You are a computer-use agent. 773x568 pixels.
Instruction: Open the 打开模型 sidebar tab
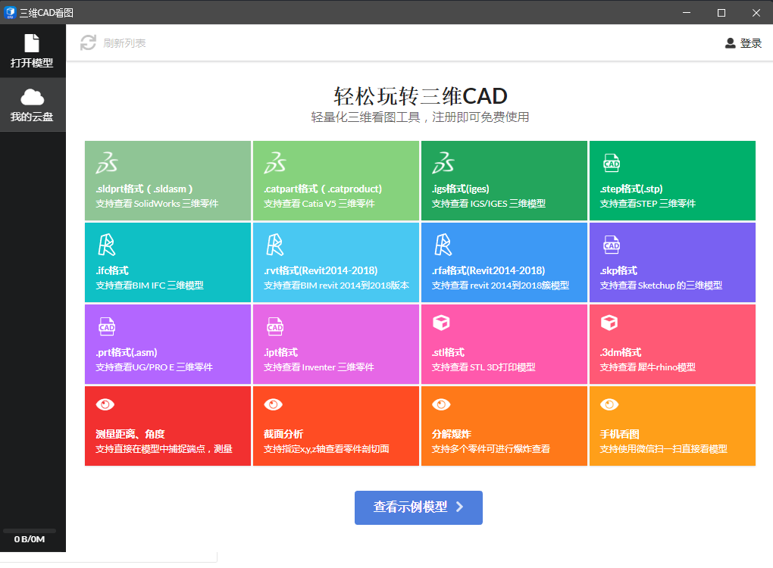(32, 51)
